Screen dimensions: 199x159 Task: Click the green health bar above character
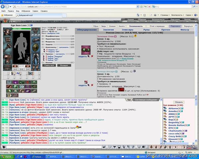coord(22,29)
